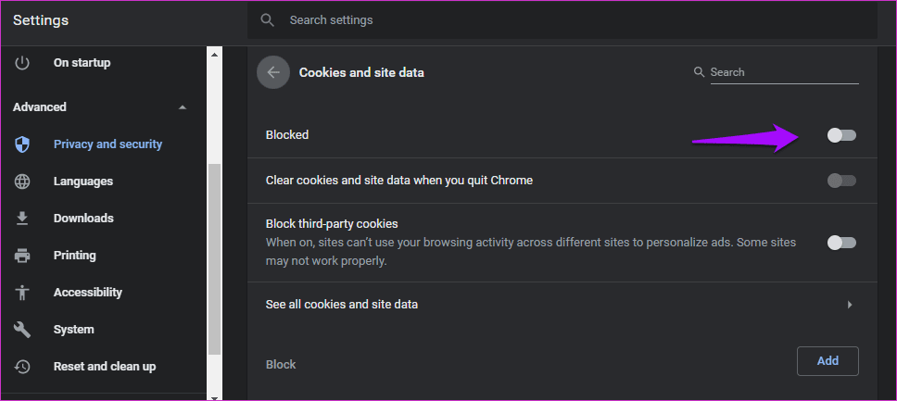897x401 pixels.
Task: Click the cookies Search box
Action: [x=783, y=72]
